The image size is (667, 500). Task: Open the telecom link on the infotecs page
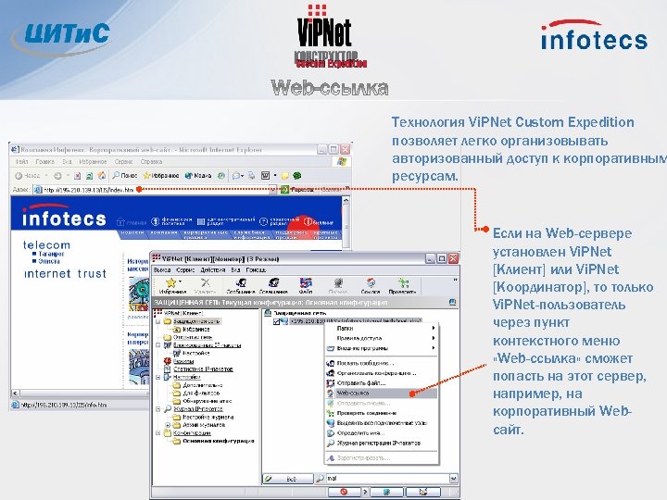(47, 245)
